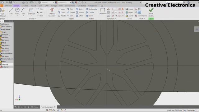Open the My Home document tab
Screen dimensions: 199x112
(35, 107)
